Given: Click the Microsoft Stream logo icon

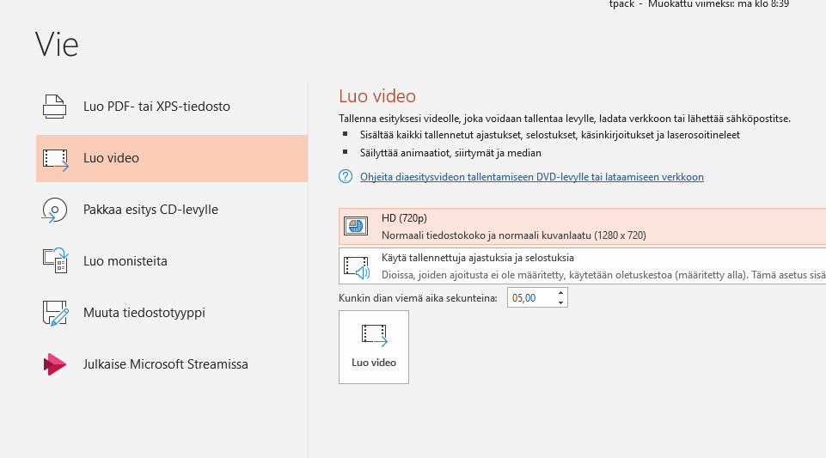Looking at the screenshot, I should (55, 364).
